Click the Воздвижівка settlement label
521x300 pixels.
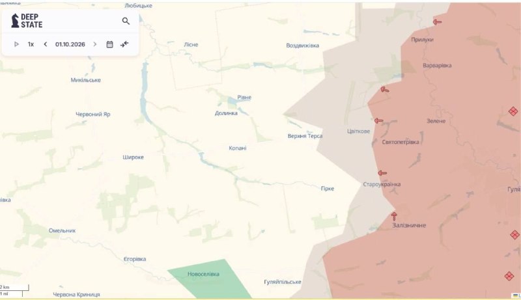coord(302,46)
